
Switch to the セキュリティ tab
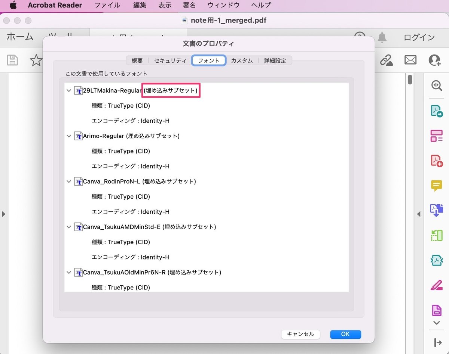pyautogui.click(x=170, y=60)
